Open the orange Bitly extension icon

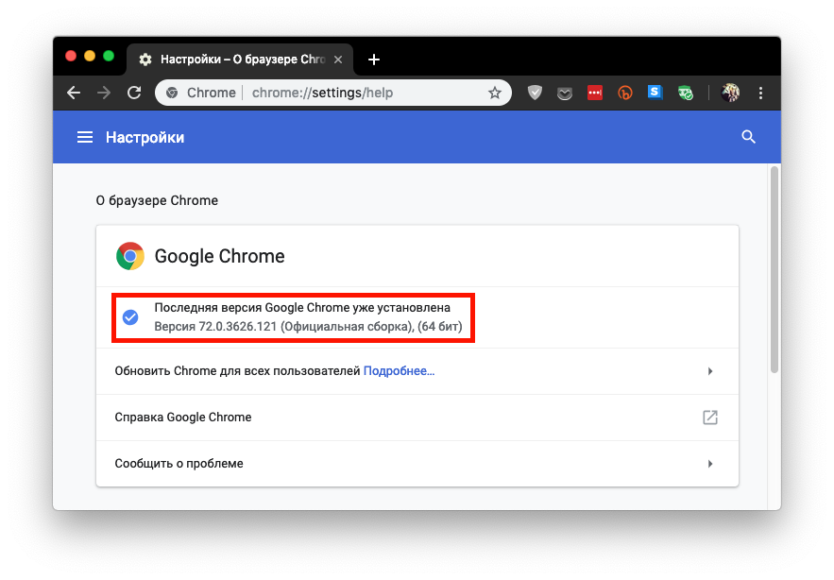pos(624,93)
